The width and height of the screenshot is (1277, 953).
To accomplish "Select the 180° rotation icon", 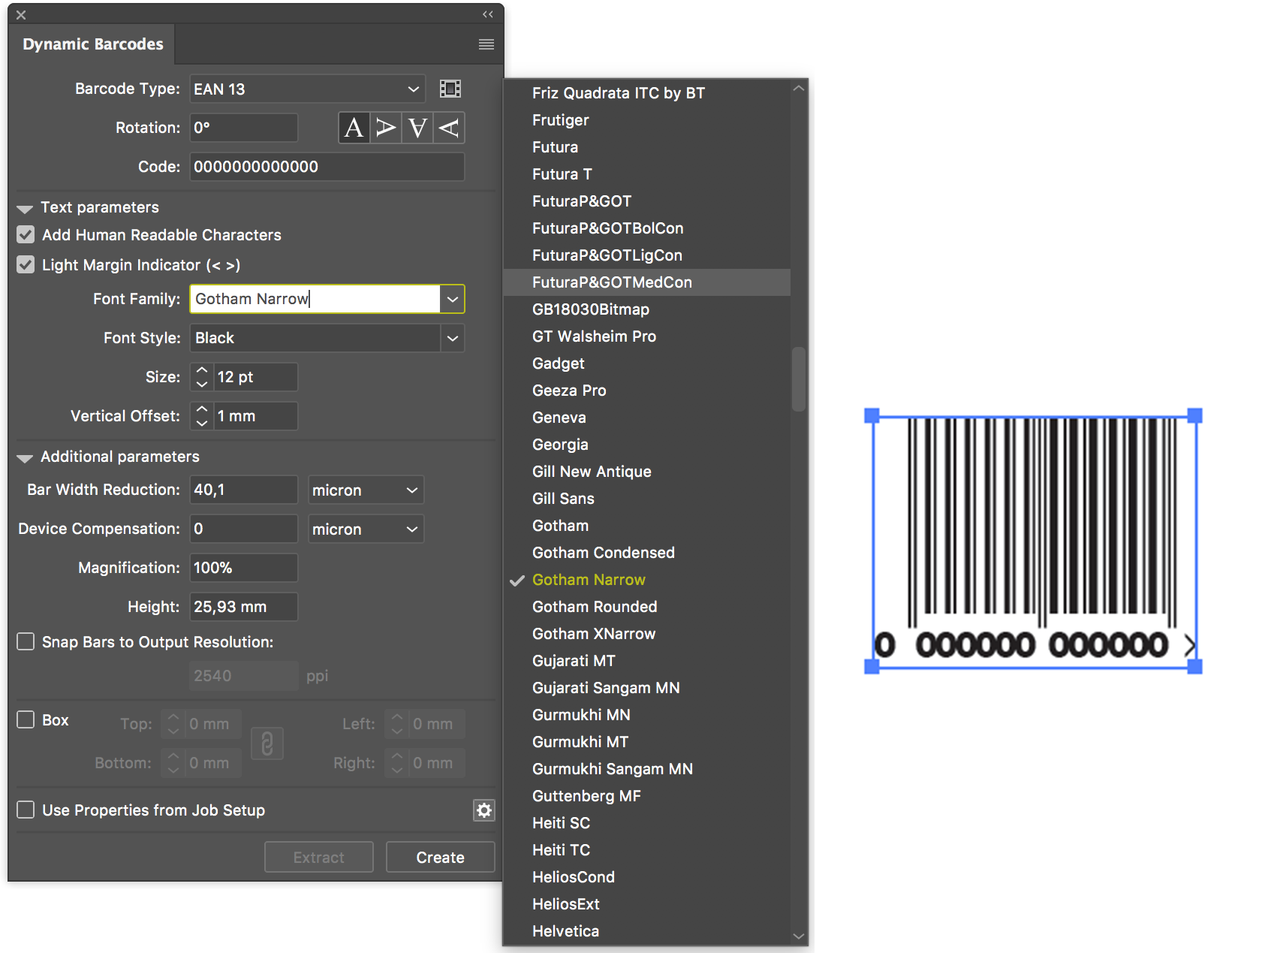I will [x=417, y=128].
